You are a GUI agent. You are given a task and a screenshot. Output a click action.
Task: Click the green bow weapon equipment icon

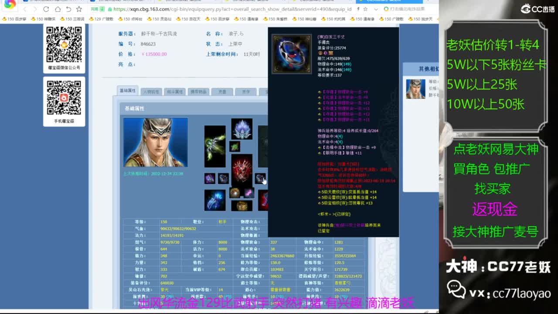[215, 147]
